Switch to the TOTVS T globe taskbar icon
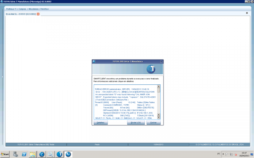Screen dimensions: 254x158 (x=59, y=154)
